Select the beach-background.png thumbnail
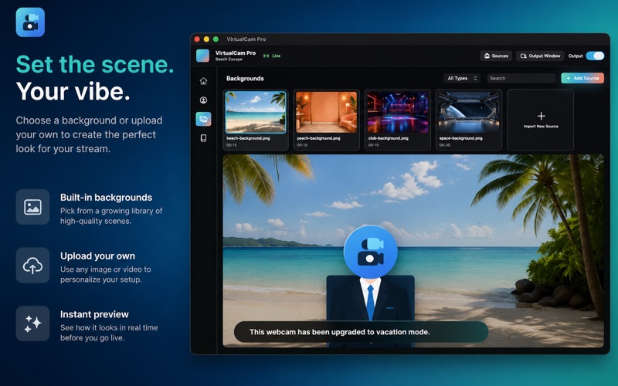Screen dimensions: 618x386 [256, 112]
